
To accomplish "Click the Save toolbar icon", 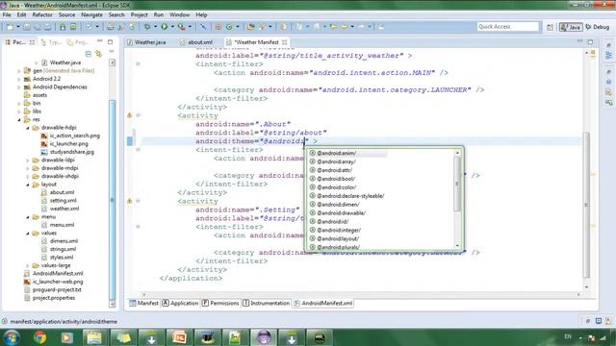I will tap(27, 27).
